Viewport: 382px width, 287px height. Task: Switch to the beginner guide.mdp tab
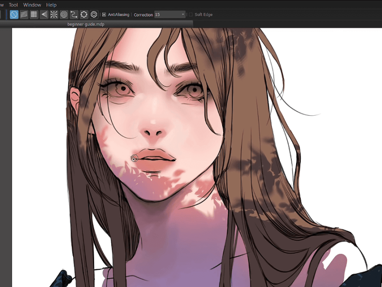click(x=86, y=23)
